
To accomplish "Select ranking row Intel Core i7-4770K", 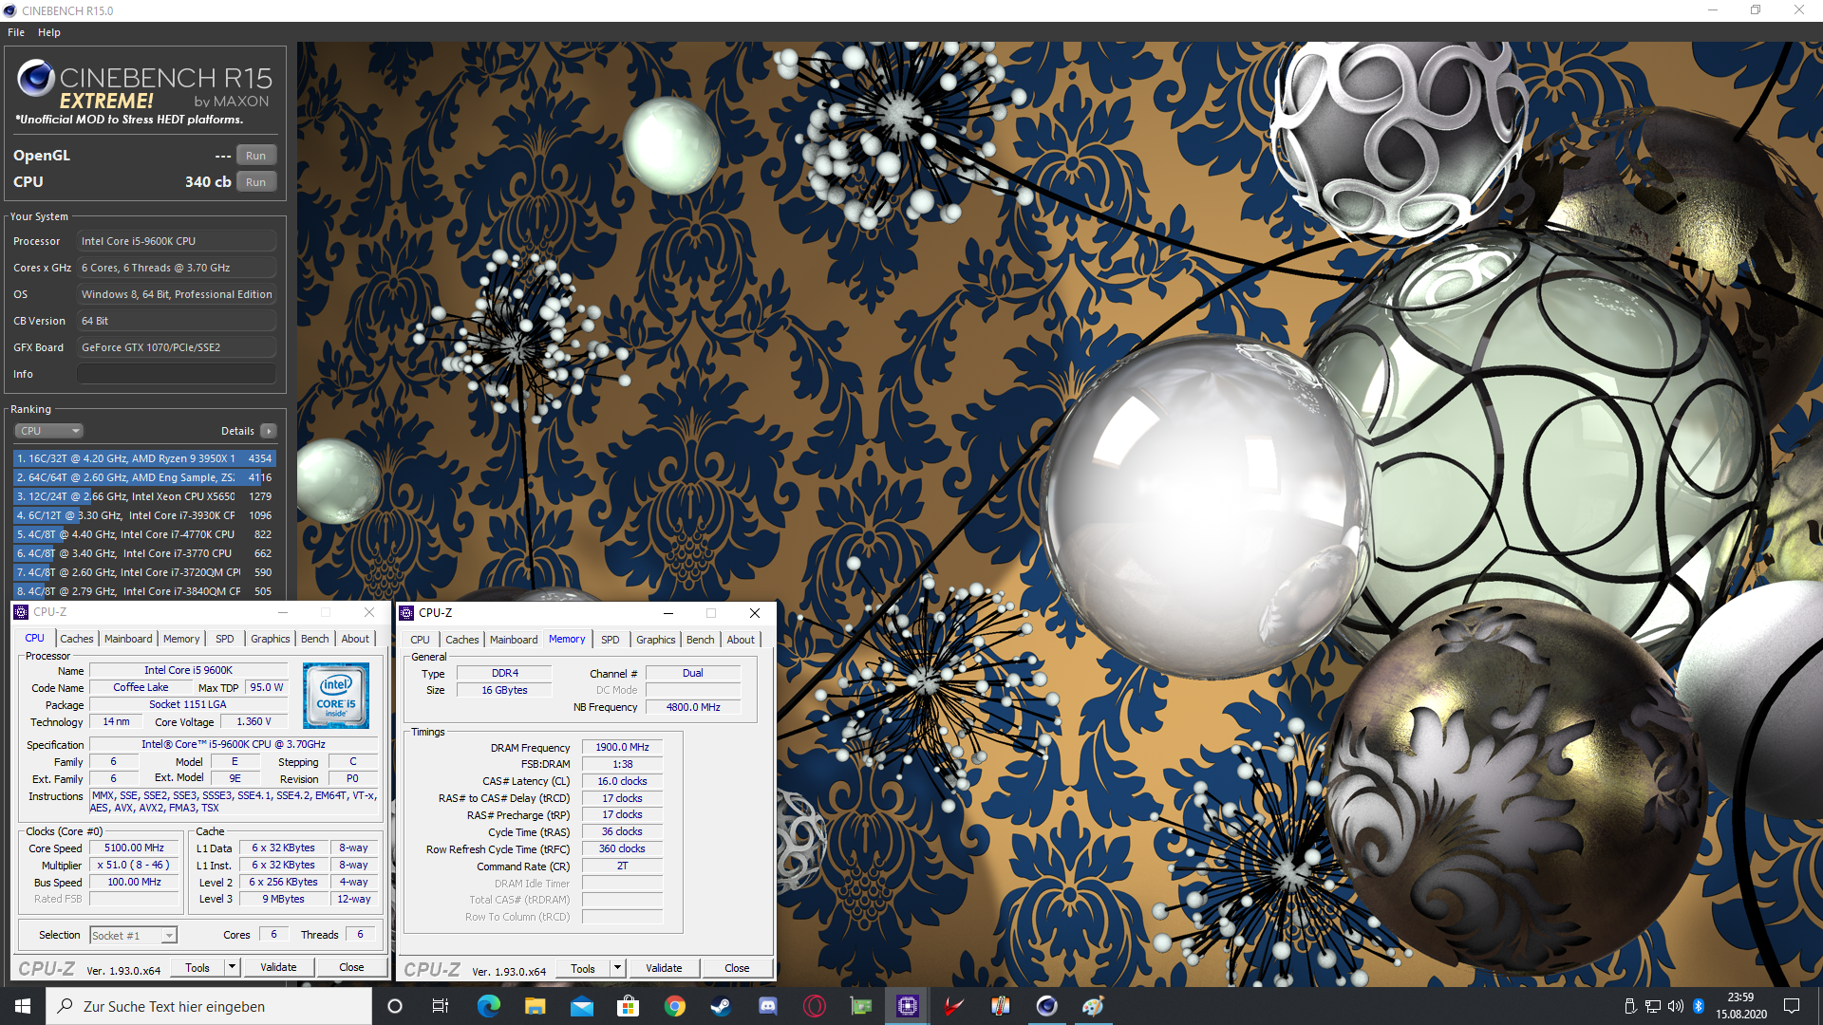I will pyautogui.click(x=144, y=534).
